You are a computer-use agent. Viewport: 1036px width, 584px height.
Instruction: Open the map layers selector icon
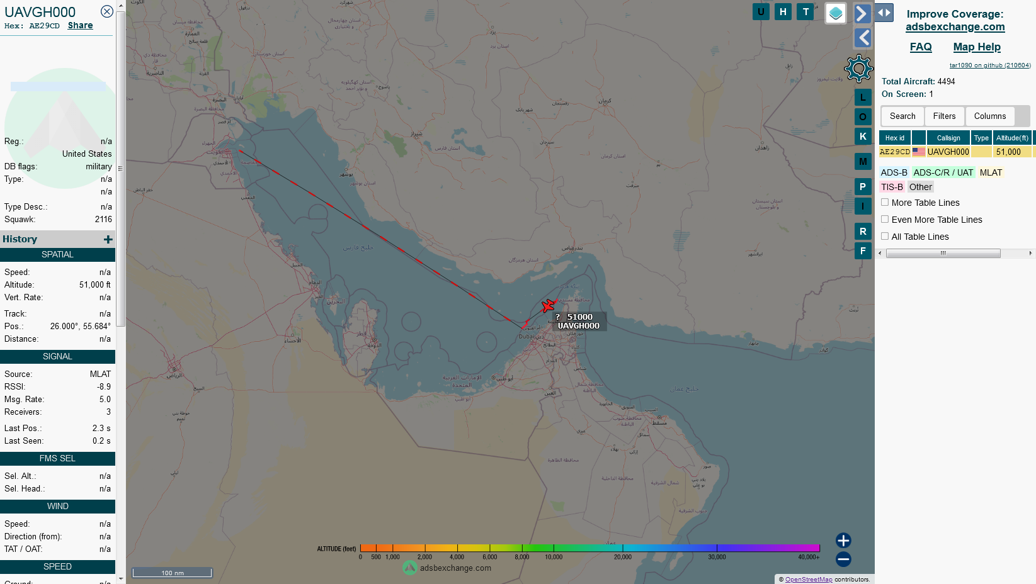pyautogui.click(x=836, y=13)
